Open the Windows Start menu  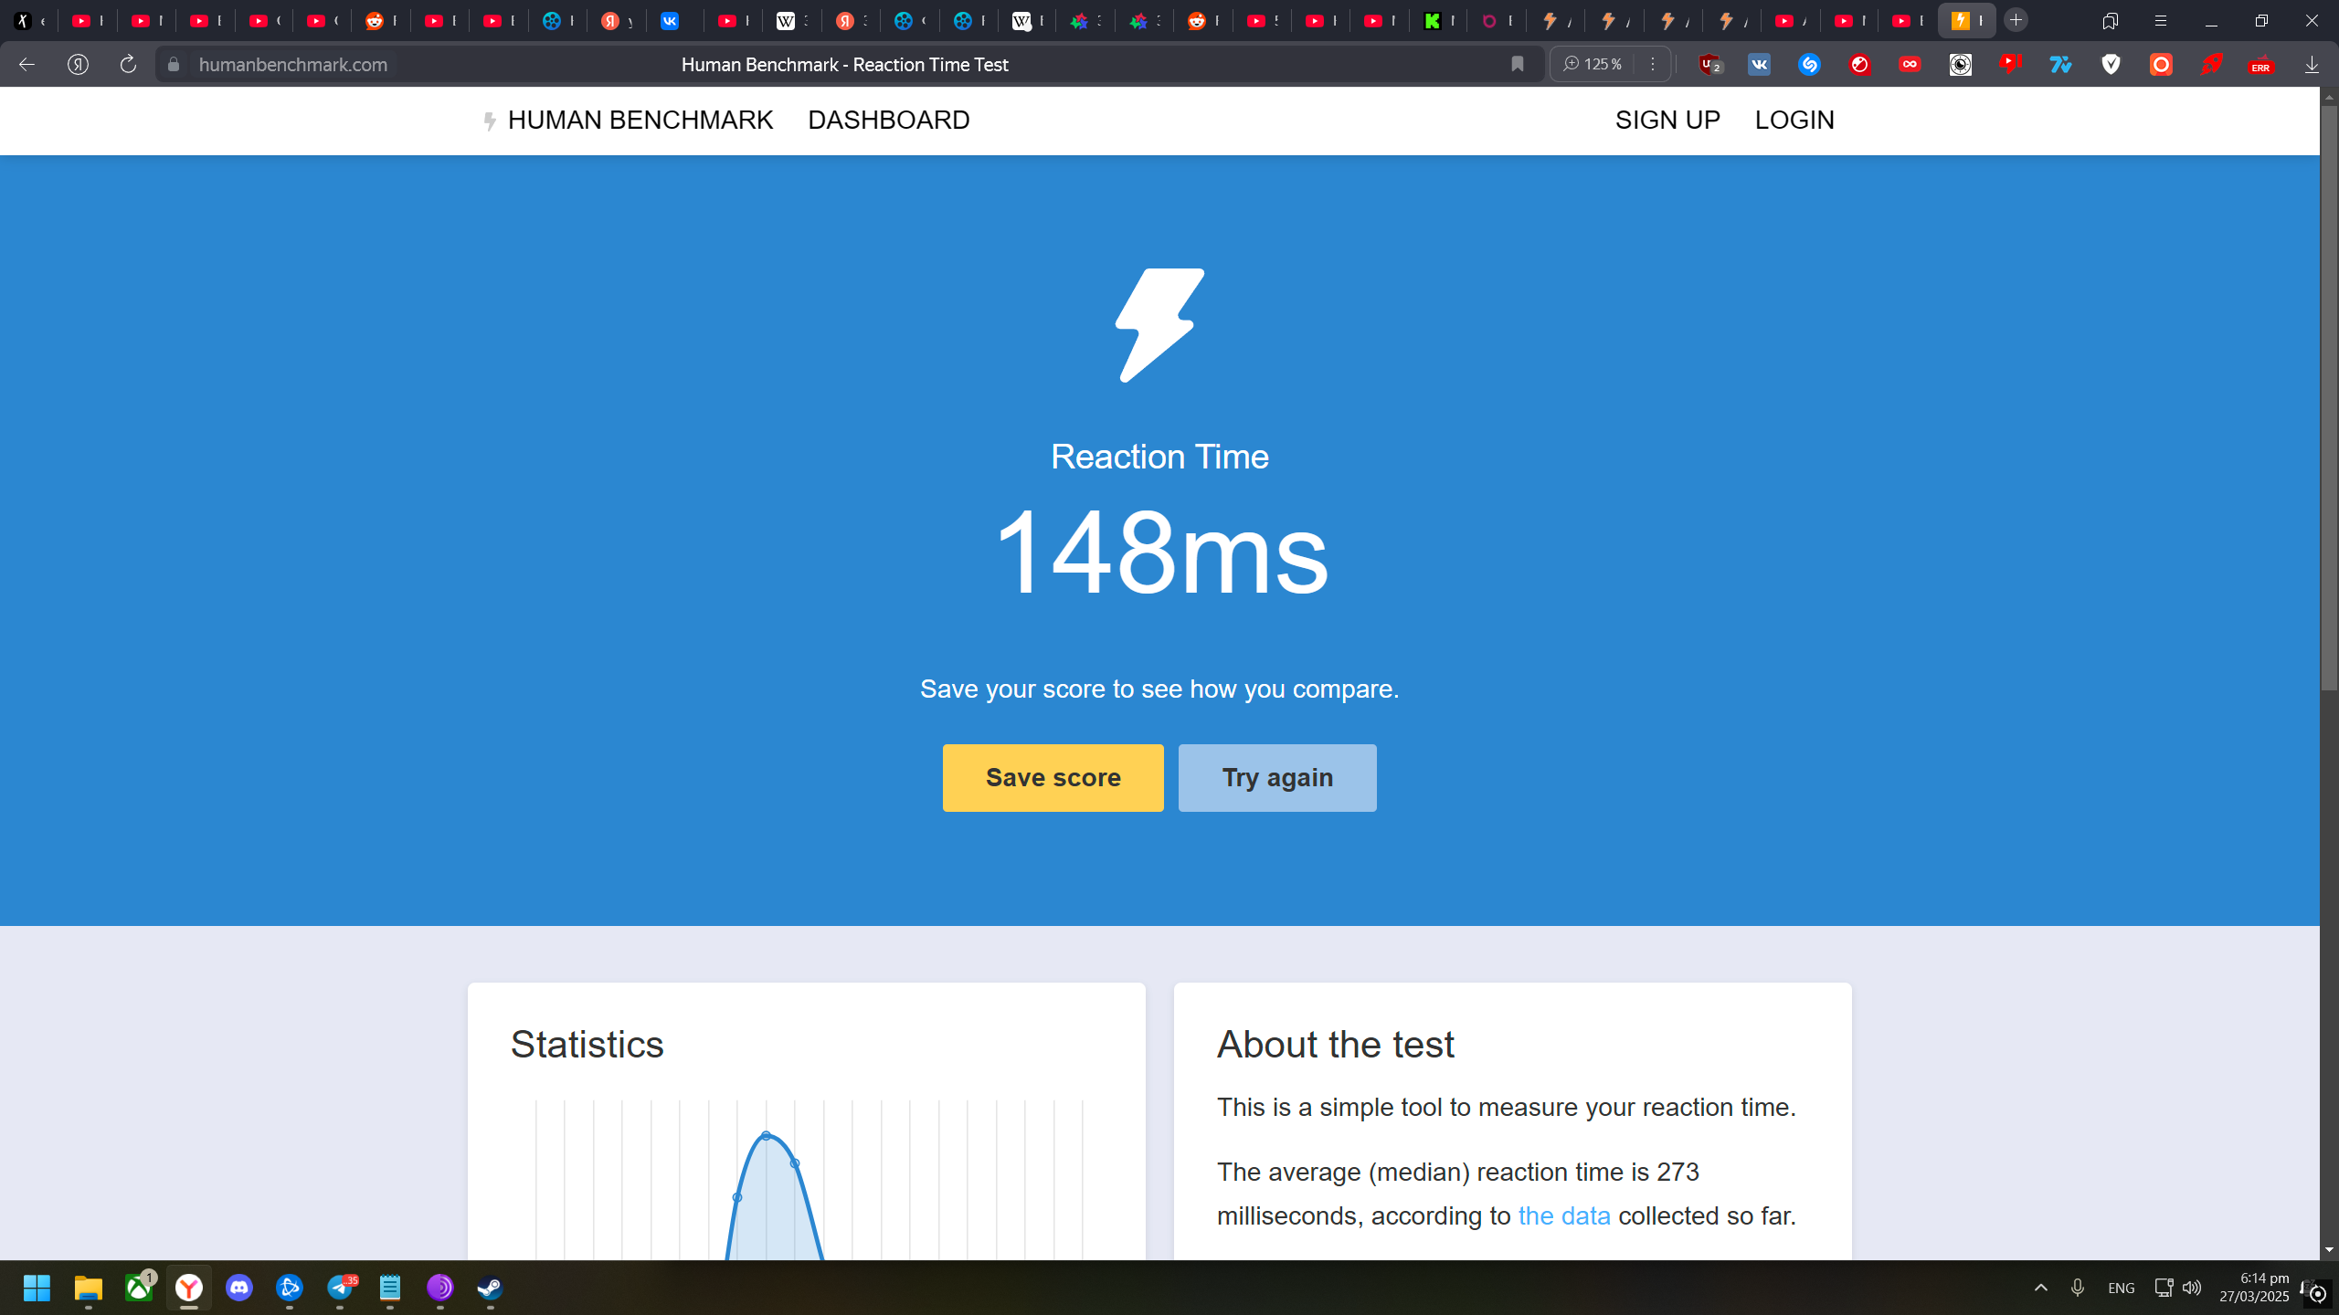[x=37, y=1288]
